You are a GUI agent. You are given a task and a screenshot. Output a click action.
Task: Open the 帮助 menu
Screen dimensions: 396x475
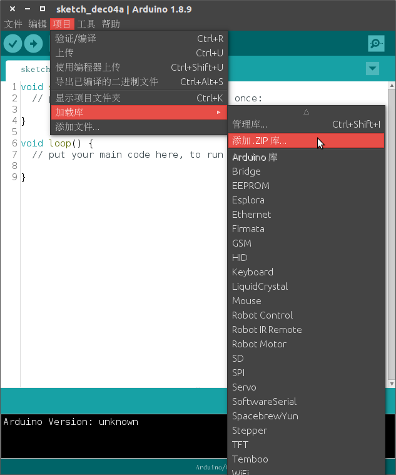(111, 24)
